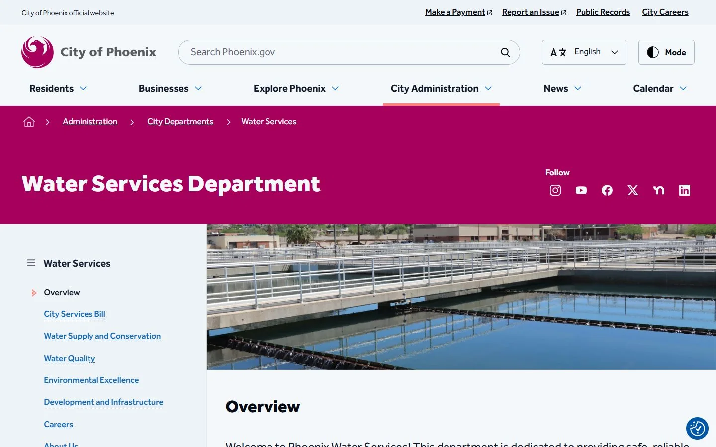This screenshot has width=716, height=447.
Task: Open Development and Infrastructure link
Action: tap(103, 402)
